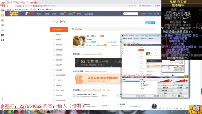Viewport: 202px width, 114px height.
Task: Click 修改手机 button in account settings
Action: coord(104,96)
